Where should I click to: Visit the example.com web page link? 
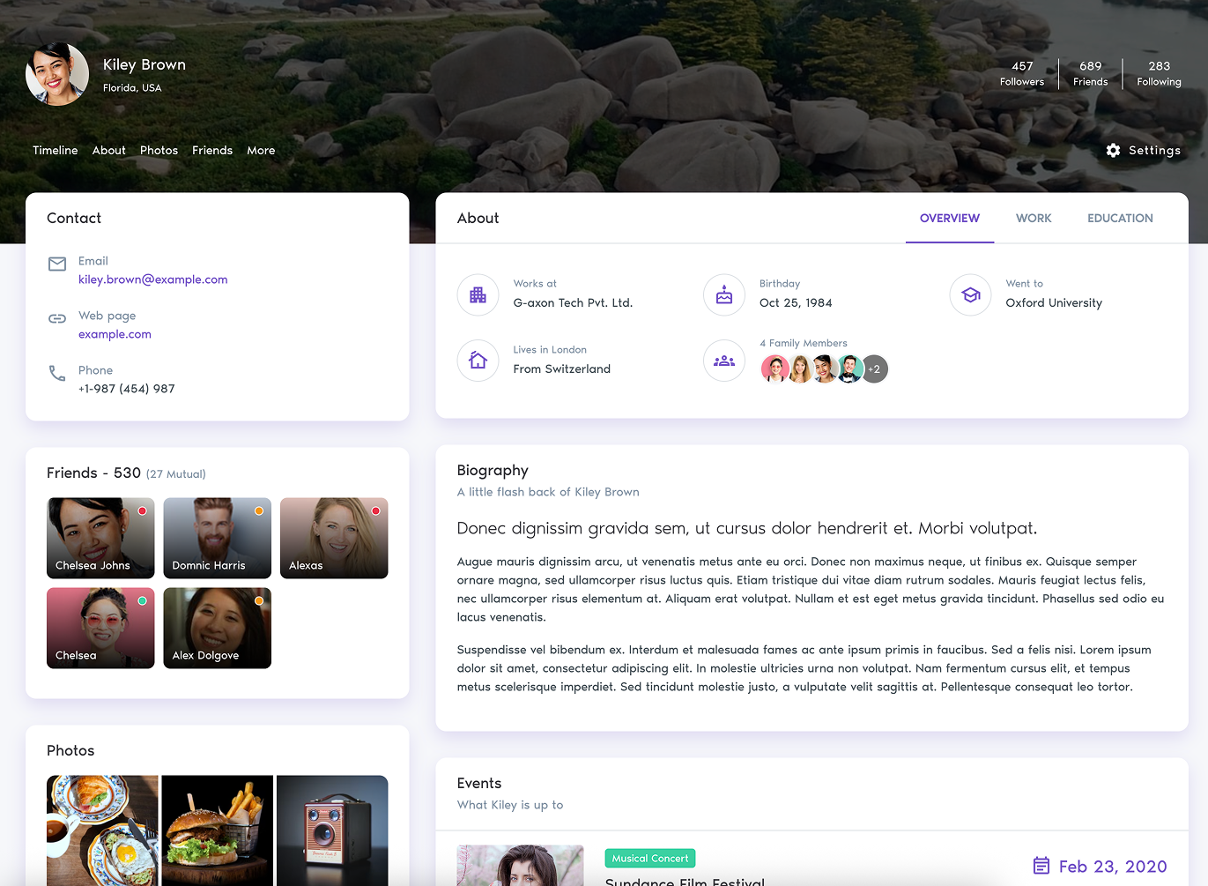point(115,334)
